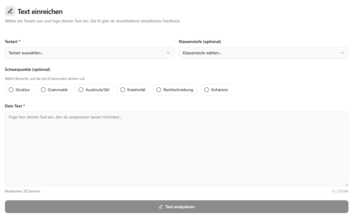Click the chevron on the Klassenstufe selector
This screenshot has width=354, height=218.
[342, 53]
